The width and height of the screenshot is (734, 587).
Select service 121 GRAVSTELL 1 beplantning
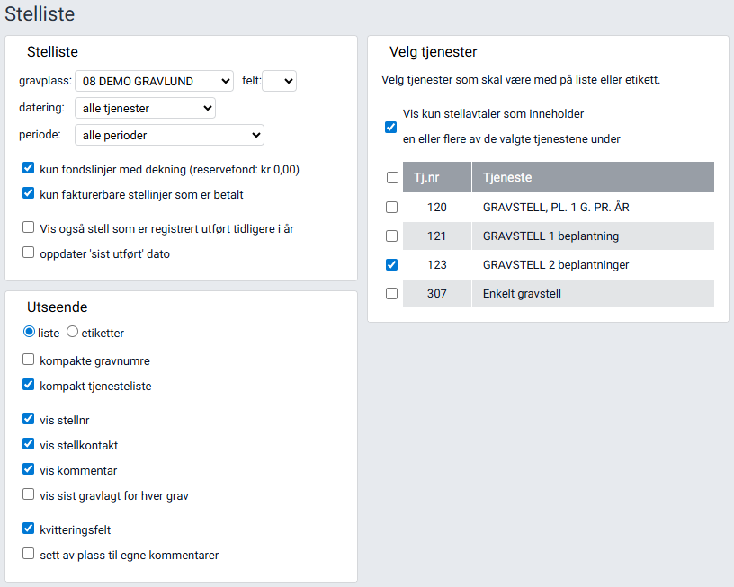(x=392, y=236)
